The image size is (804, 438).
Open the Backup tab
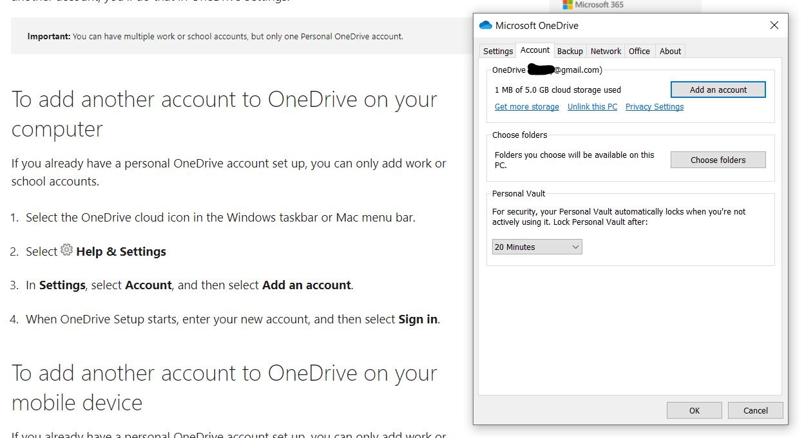[x=570, y=52]
